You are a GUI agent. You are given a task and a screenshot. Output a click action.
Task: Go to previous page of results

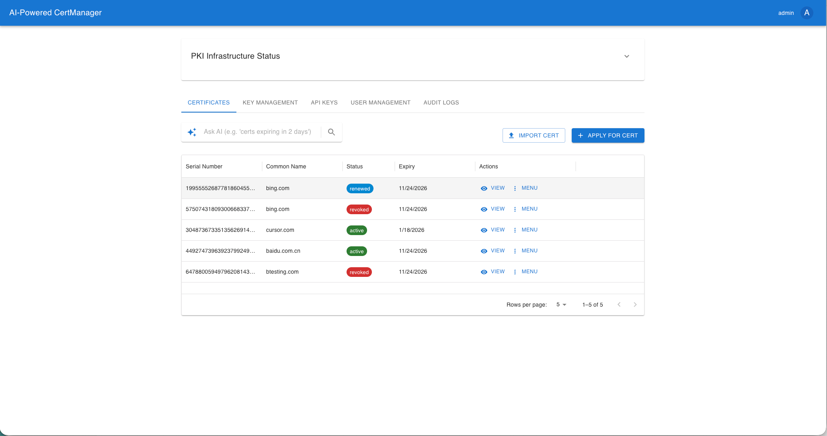619,305
